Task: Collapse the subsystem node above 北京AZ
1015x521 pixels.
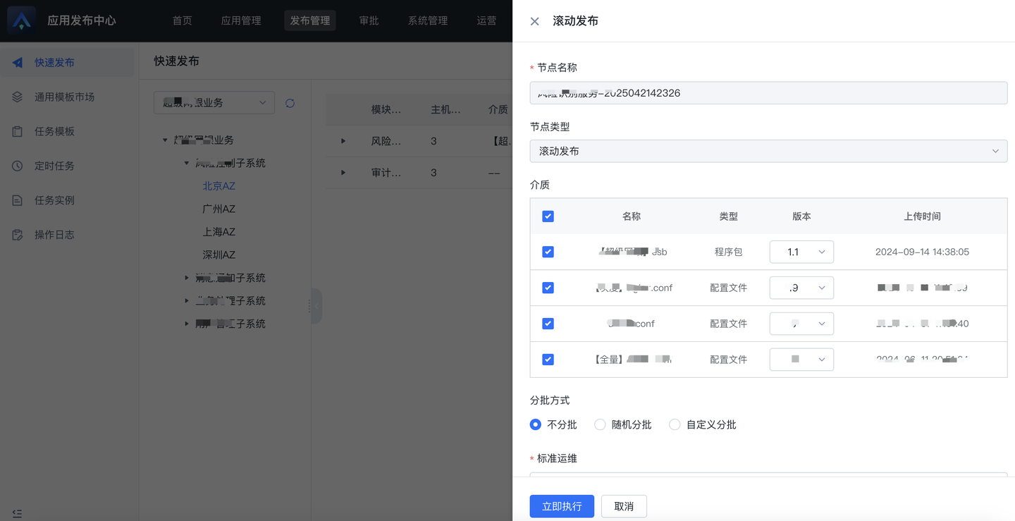Action: 187,163
